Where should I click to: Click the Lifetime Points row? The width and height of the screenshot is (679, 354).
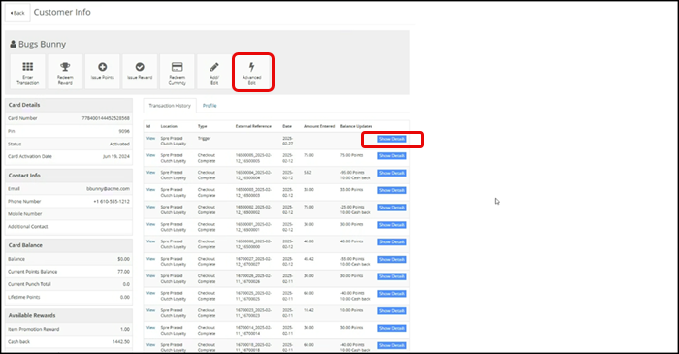69,297
